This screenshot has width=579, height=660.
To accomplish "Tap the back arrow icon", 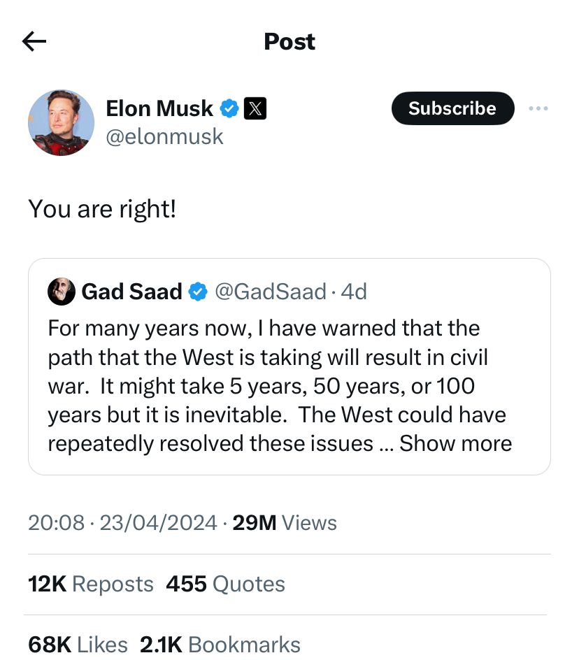I will tap(34, 42).
